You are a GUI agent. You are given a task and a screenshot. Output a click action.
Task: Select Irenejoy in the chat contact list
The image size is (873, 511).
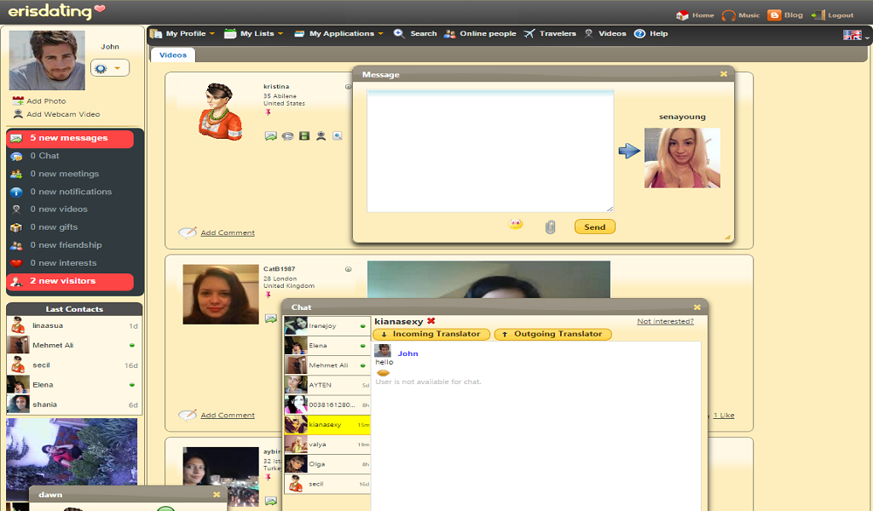pos(327,326)
